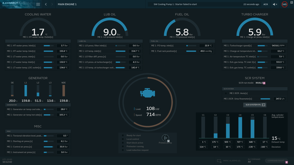Viewport: 294px width, 165px height.
Task: Click the ACK alarm acknowledge button
Action: pos(266,4)
